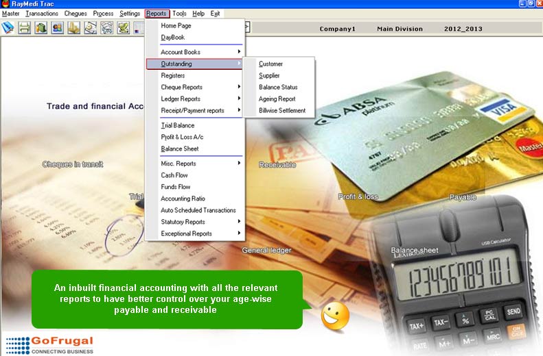Click the Main Division label
Screen dimensions: 543x356
pos(400,29)
